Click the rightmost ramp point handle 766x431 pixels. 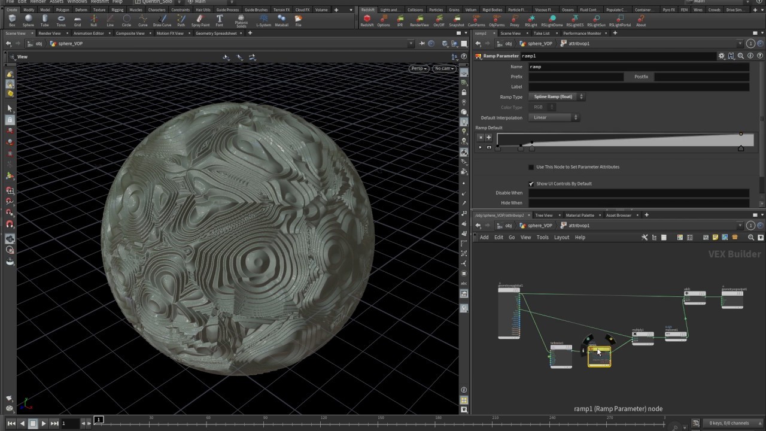741,148
